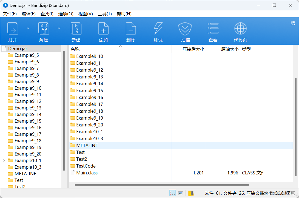
Task: Select Example9_8 in folder tree
Action: 27,75
